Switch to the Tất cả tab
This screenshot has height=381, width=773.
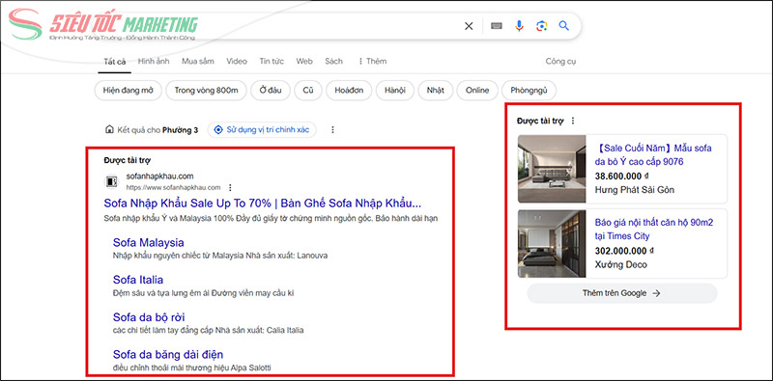point(114,62)
